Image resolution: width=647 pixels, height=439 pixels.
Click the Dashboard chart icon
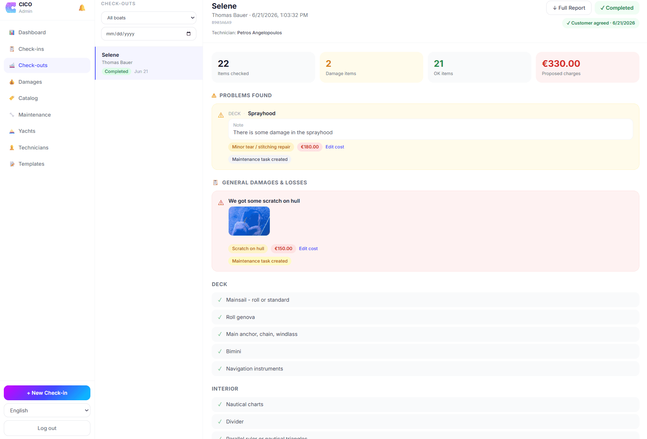[x=12, y=33]
